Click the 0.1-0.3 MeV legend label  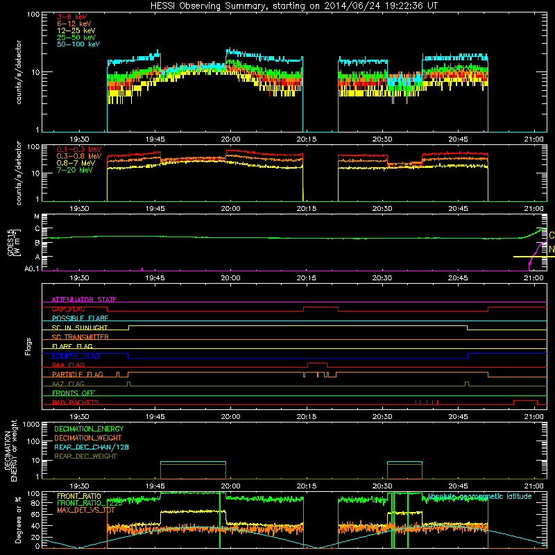tap(79, 149)
